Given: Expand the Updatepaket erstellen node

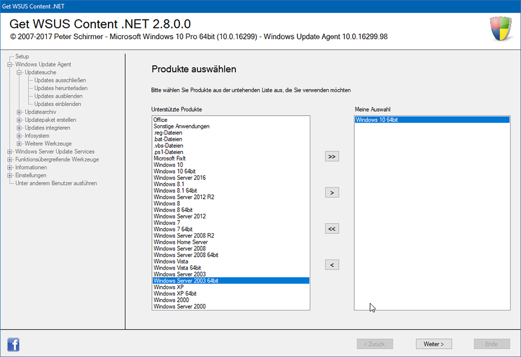Looking at the screenshot, I should (19, 120).
